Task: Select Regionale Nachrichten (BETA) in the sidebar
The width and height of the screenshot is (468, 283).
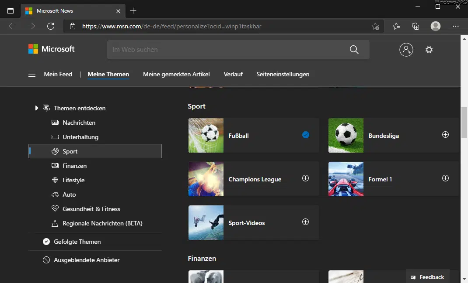Action: click(102, 224)
